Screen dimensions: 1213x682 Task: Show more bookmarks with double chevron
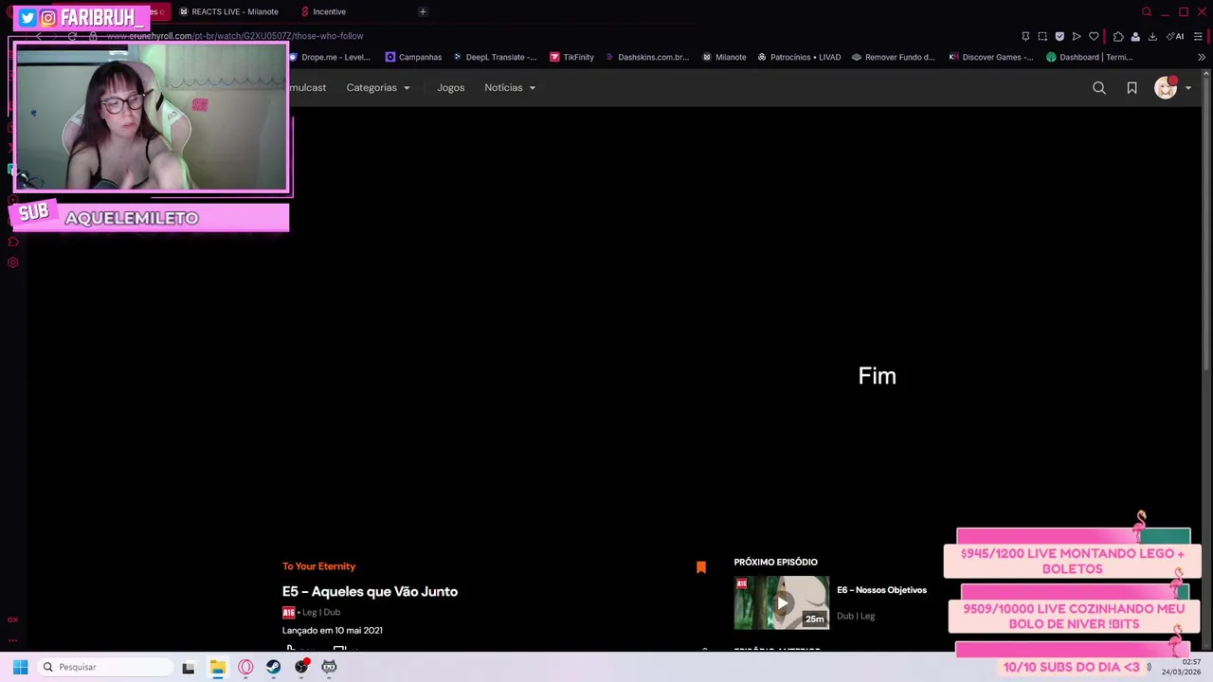[x=1202, y=57]
